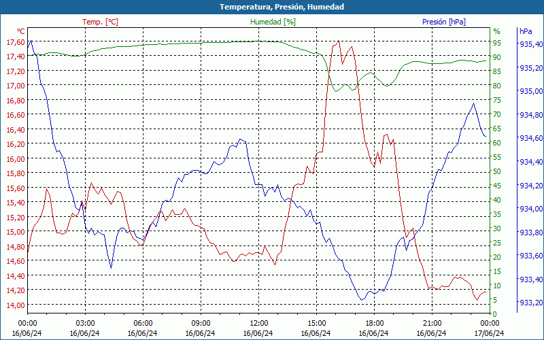Click humidity axis value 35
This screenshot has width=544, height=340.
[x=497, y=214]
